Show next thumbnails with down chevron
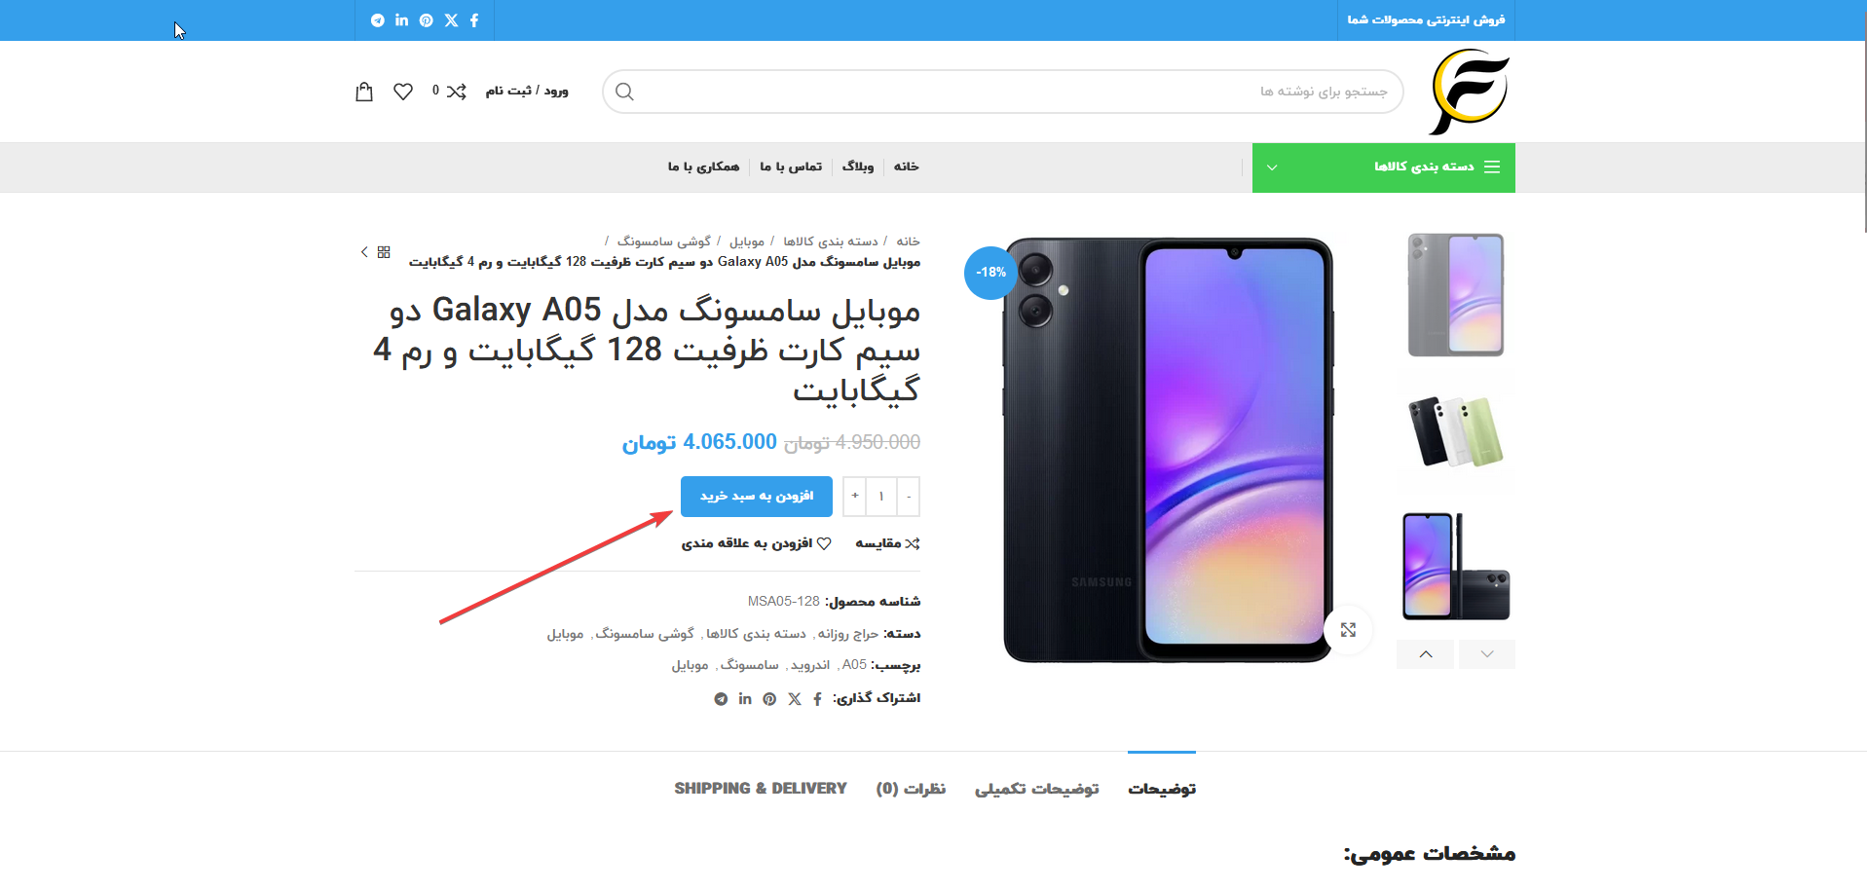Screen dimensions: 1867x890 click(1487, 654)
